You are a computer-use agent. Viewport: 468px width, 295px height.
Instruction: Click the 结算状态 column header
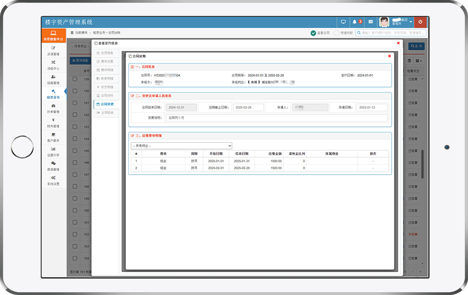pos(413,71)
